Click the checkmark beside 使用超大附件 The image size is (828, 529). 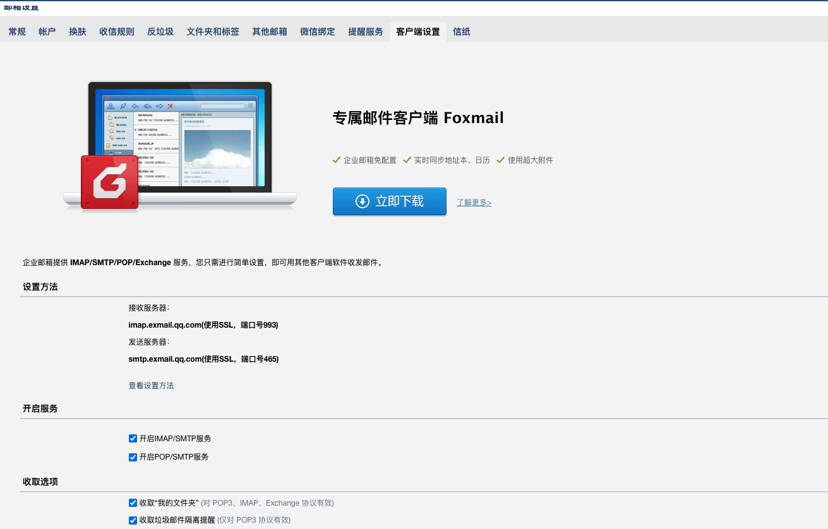click(x=501, y=160)
